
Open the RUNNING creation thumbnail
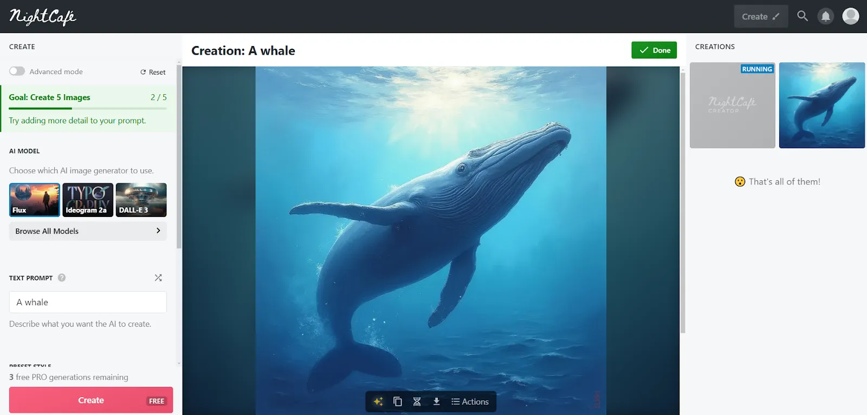(x=732, y=105)
